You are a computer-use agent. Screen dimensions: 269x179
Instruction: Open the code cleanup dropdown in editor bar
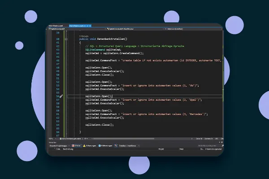pyautogui.click(x=86, y=139)
